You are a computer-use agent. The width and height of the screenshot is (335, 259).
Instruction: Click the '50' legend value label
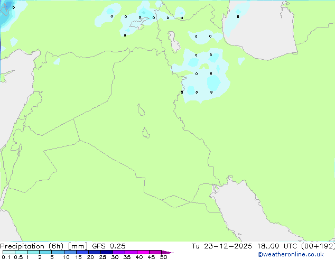coord(163,257)
